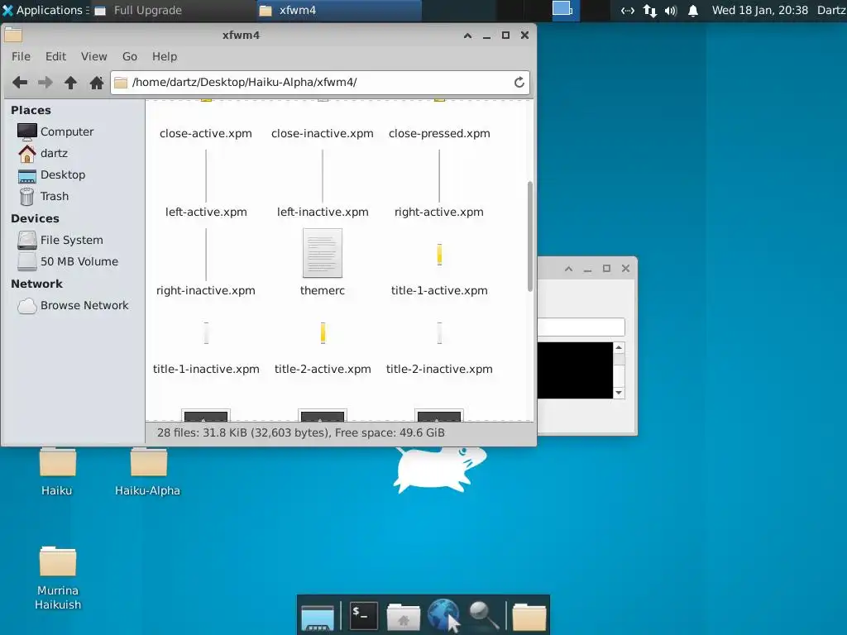Click the location path field
The height and width of the screenshot is (635, 847).
(320, 82)
